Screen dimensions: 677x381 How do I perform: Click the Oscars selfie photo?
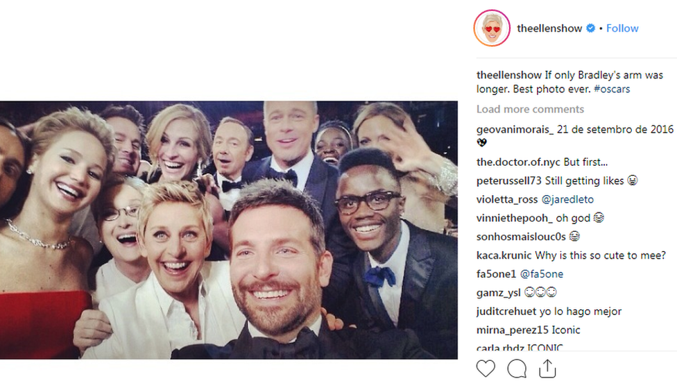(229, 230)
